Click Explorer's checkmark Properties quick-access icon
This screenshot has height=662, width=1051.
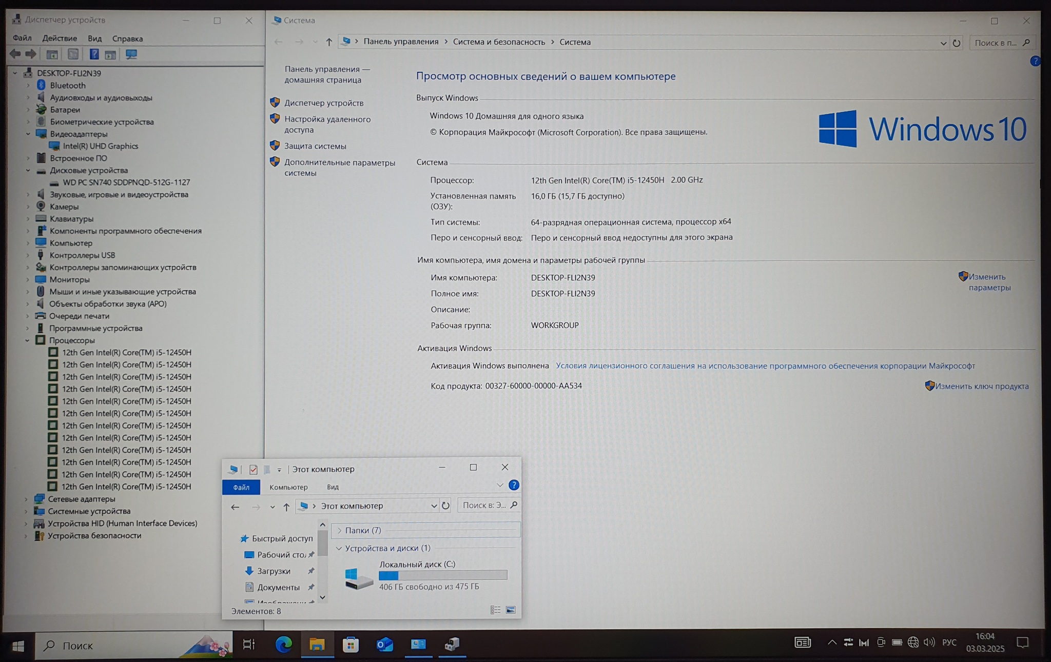(x=253, y=469)
